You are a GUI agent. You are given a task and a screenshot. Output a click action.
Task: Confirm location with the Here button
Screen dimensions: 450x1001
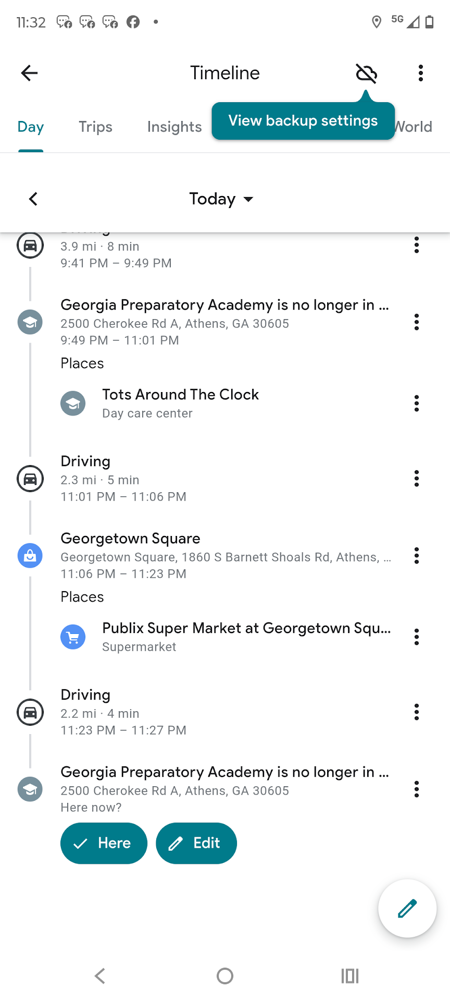click(x=104, y=843)
